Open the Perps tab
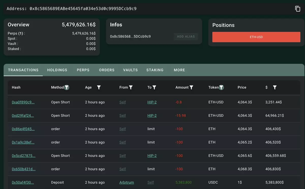This screenshot has height=189, width=305. pos(83,70)
